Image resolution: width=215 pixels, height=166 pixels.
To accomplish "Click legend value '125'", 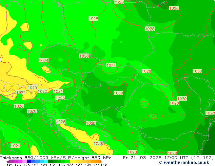I will coord(26,165).
